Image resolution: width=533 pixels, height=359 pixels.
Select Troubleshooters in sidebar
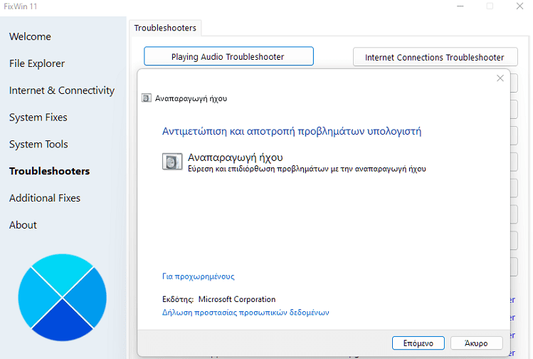(49, 171)
